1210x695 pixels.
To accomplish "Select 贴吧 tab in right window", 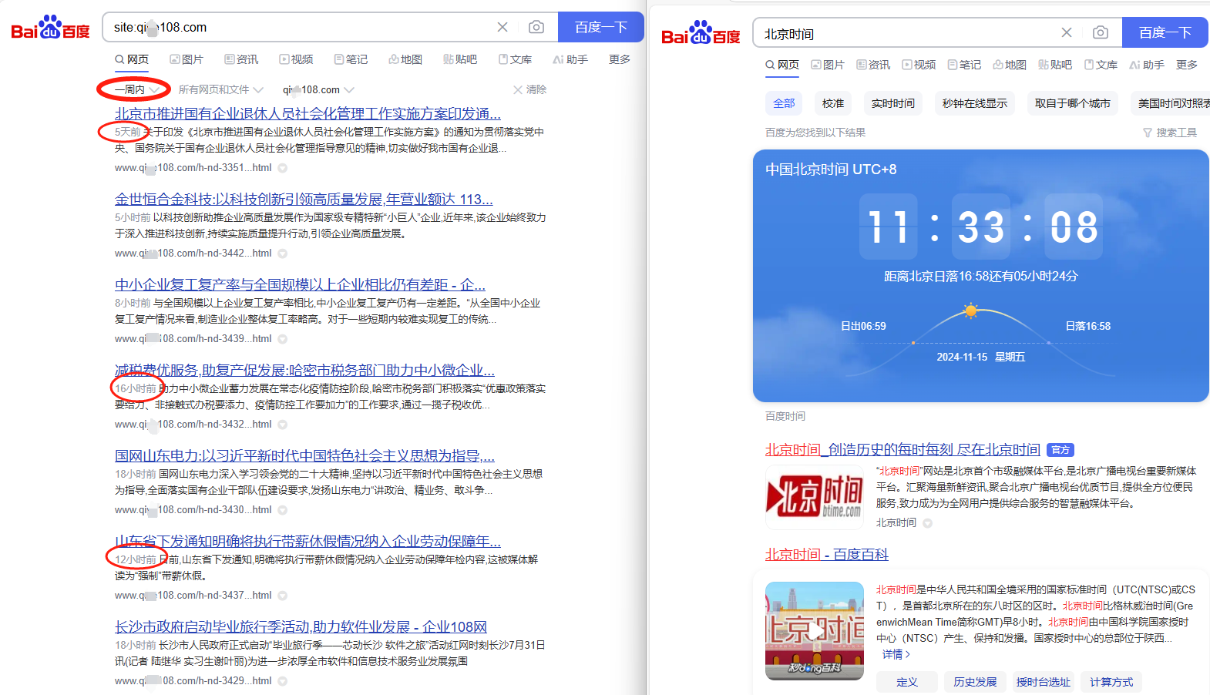I will coord(1055,65).
